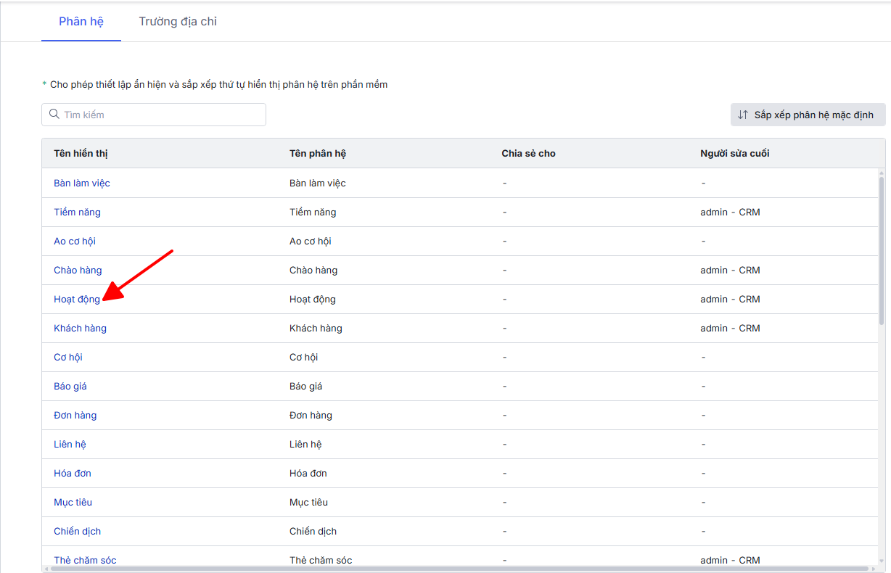This screenshot has width=891, height=573.
Task: Open the Báo giá link
Action: coord(70,386)
